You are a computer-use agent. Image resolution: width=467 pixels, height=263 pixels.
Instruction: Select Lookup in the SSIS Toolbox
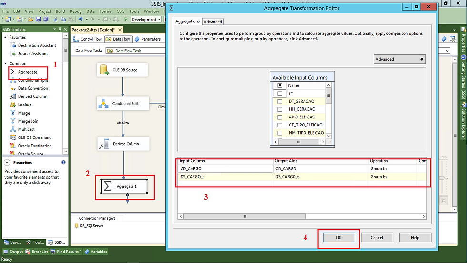click(25, 105)
